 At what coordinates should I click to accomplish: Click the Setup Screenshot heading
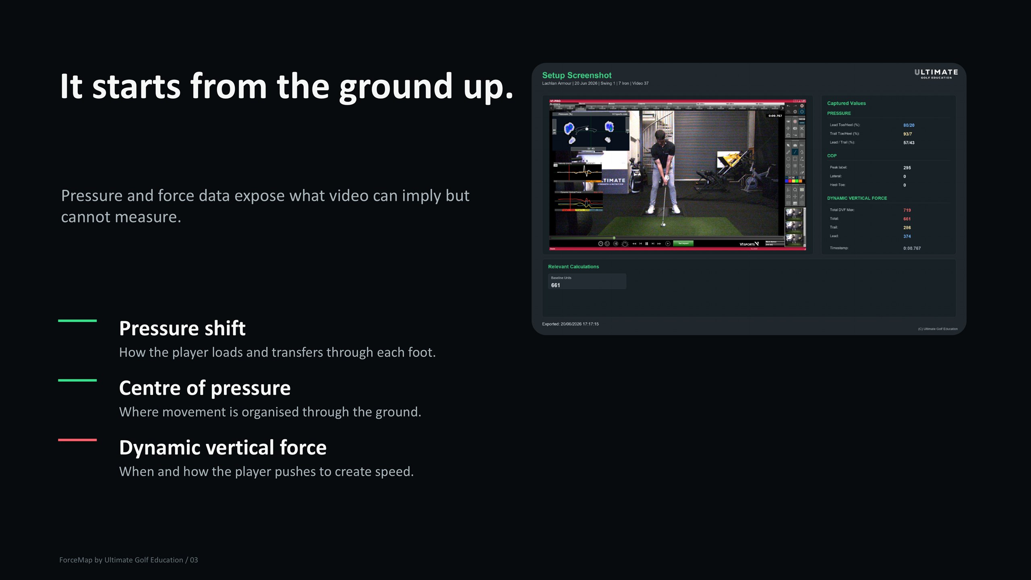[x=577, y=75]
